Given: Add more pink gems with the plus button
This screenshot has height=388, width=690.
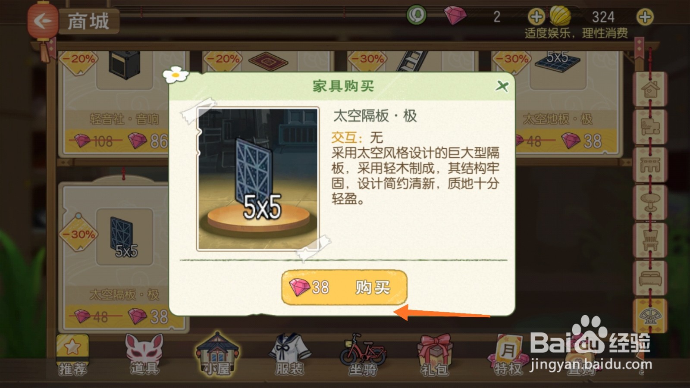Looking at the screenshot, I should pyautogui.click(x=536, y=17).
